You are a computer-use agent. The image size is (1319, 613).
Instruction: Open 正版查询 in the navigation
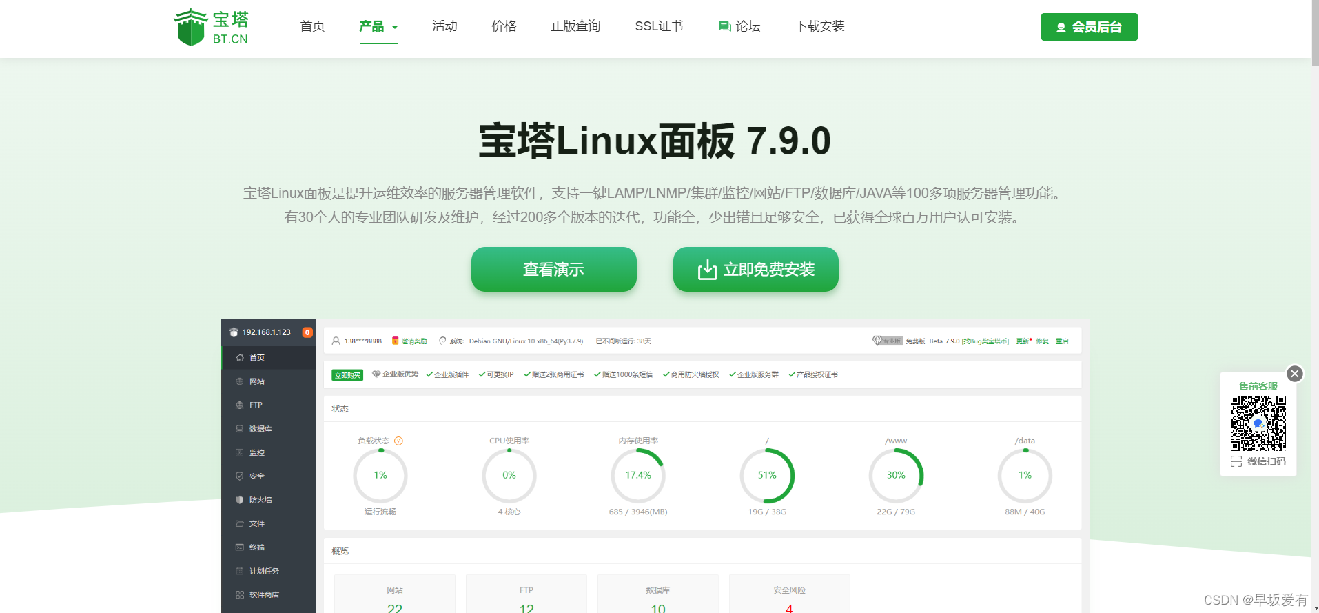575,26
